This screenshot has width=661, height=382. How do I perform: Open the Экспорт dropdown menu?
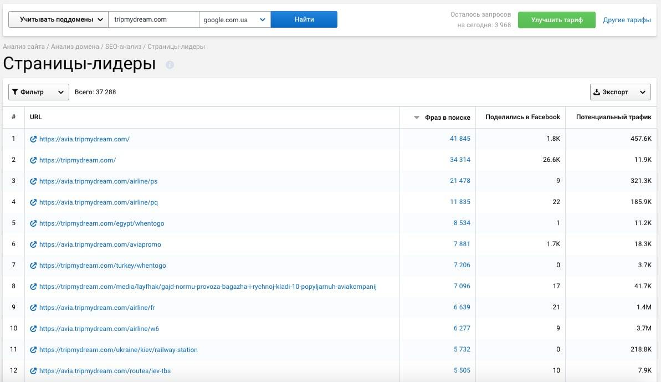pos(620,92)
